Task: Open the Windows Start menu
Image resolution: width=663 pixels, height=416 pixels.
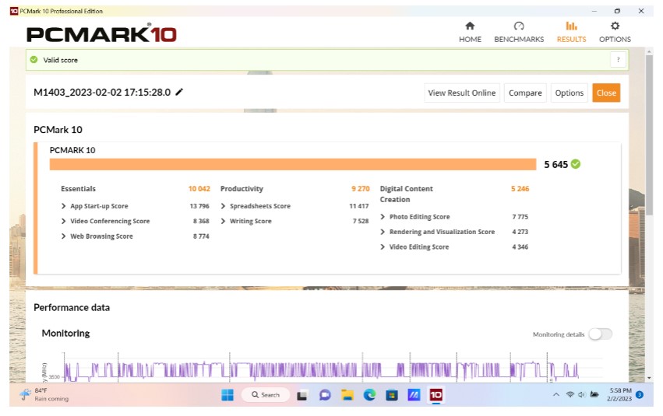Action: coord(227,395)
